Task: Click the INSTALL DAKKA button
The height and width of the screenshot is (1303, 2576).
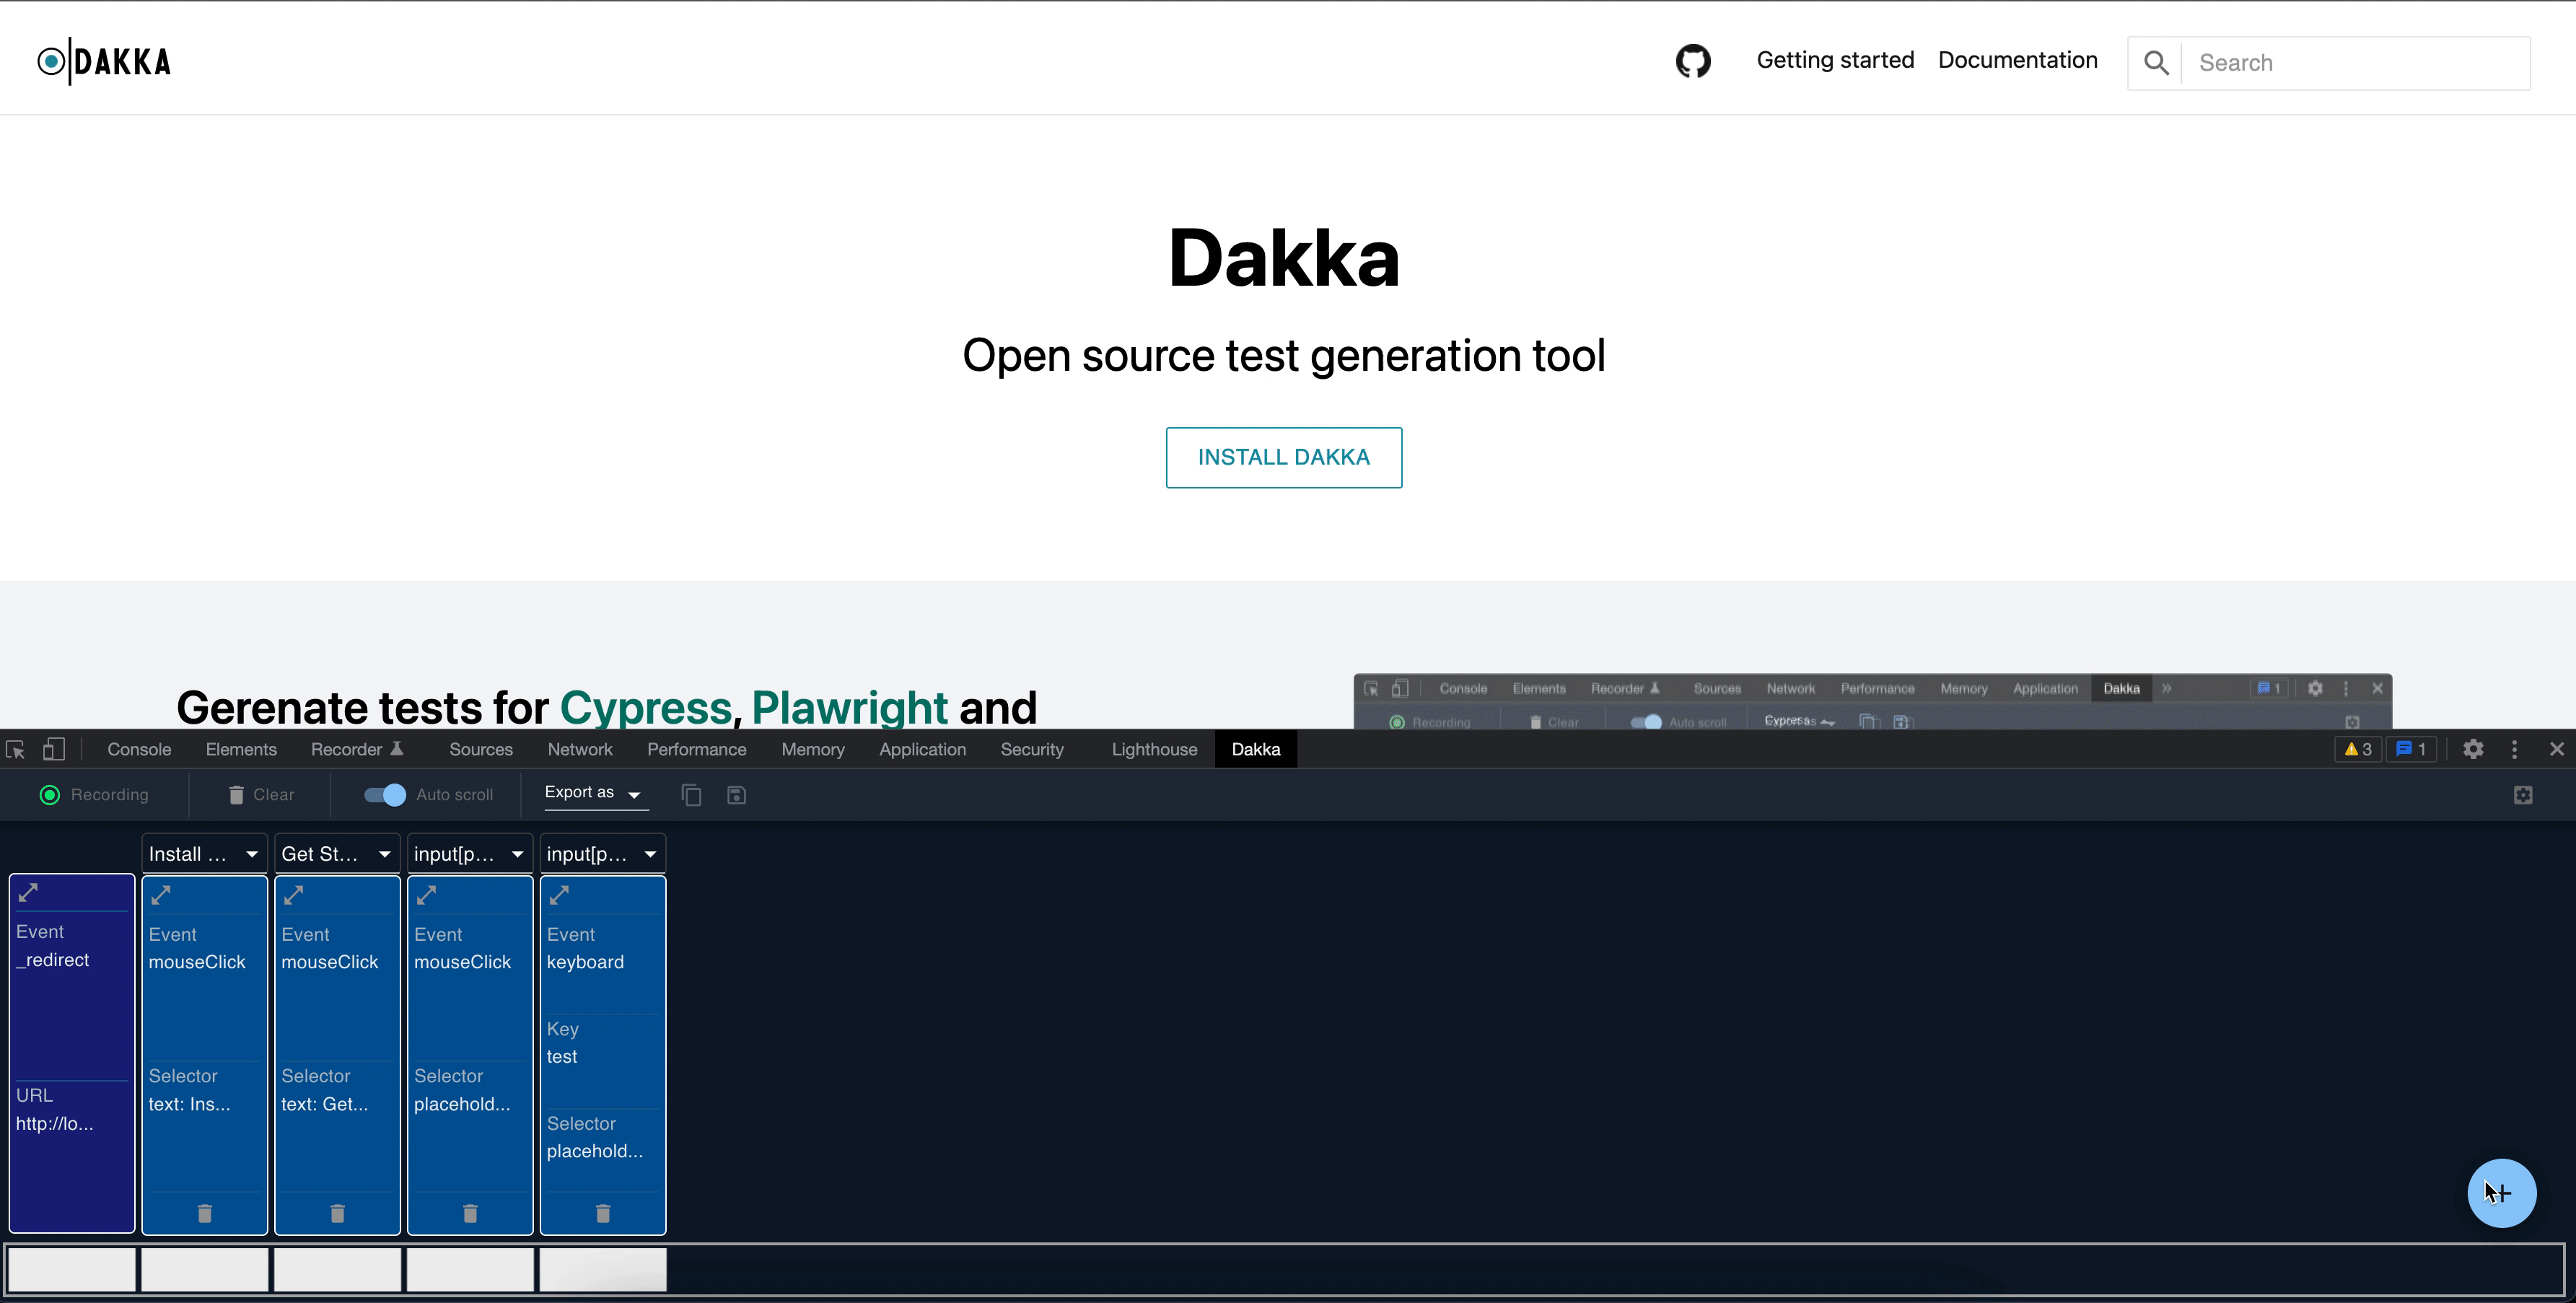Action: (1284, 458)
